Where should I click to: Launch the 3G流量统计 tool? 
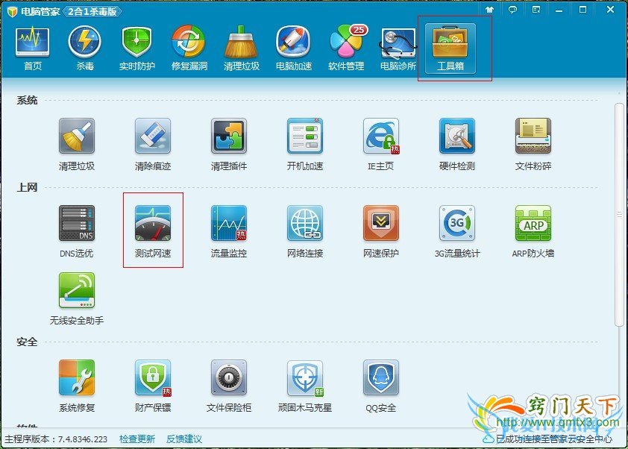(x=457, y=231)
